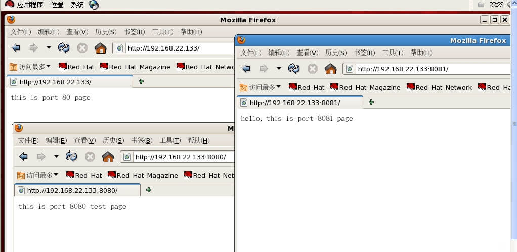Click Reload icon in port 80 window
The height and width of the screenshot is (252, 517).
(64, 48)
